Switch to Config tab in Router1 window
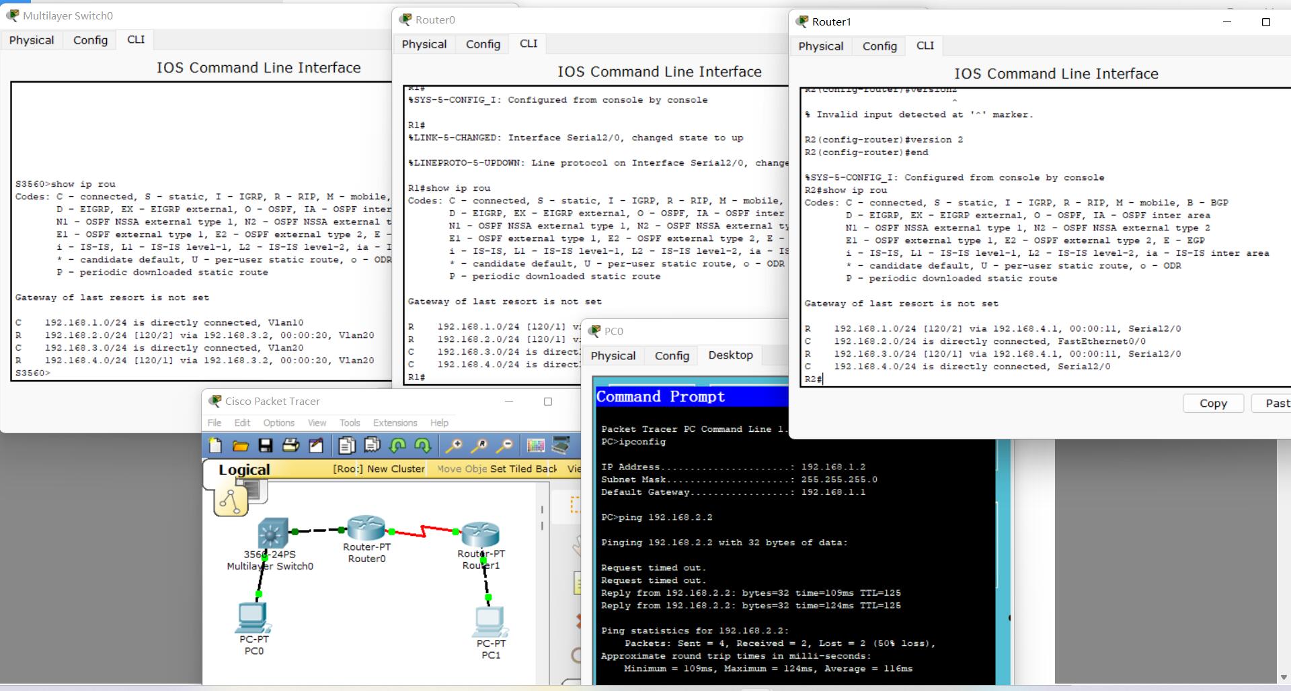1291x691 pixels. click(x=879, y=46)
